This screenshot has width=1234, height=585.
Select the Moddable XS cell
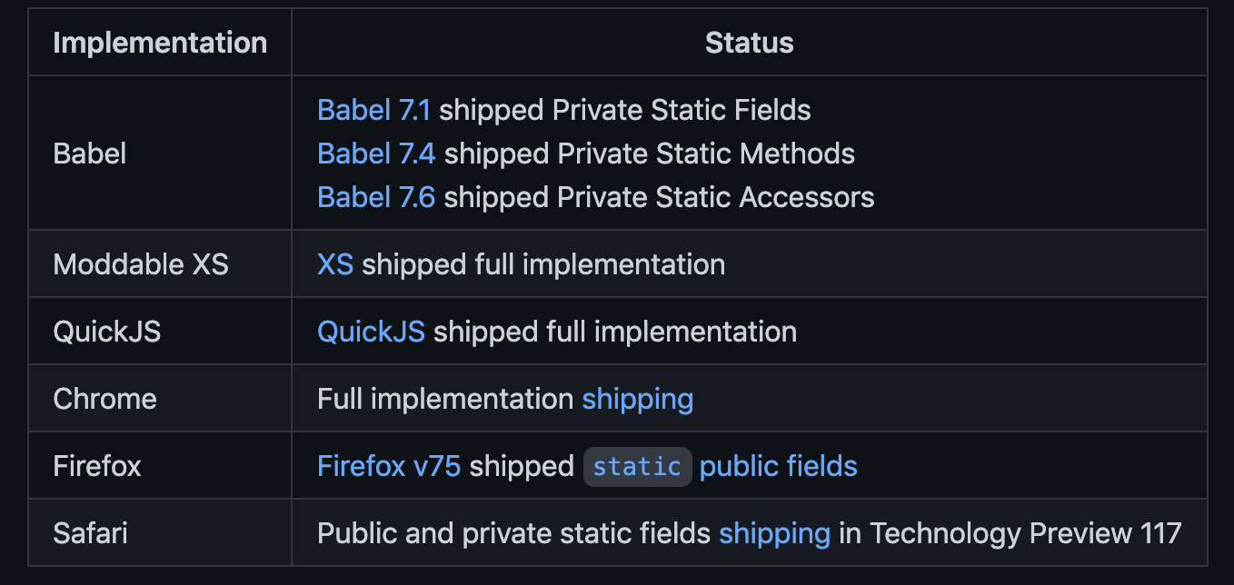tap(141, 264)
